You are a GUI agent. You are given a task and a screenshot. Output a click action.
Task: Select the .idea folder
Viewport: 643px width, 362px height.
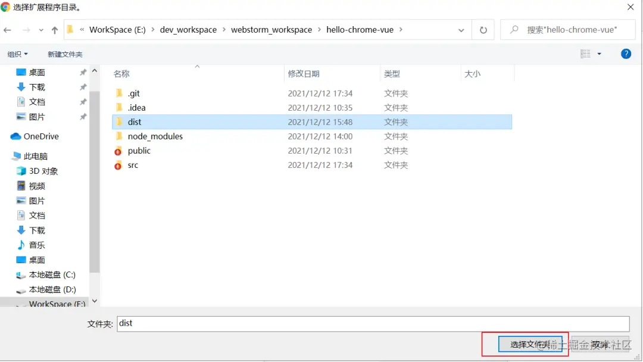pyautogui.click(x=136, y=108)
